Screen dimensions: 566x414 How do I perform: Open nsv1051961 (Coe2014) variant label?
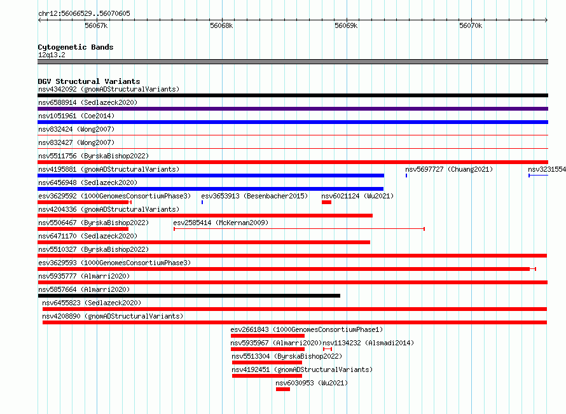76,116
